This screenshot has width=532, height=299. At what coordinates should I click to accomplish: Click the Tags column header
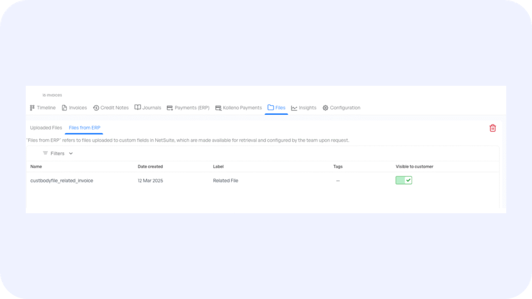click(338, 167)
